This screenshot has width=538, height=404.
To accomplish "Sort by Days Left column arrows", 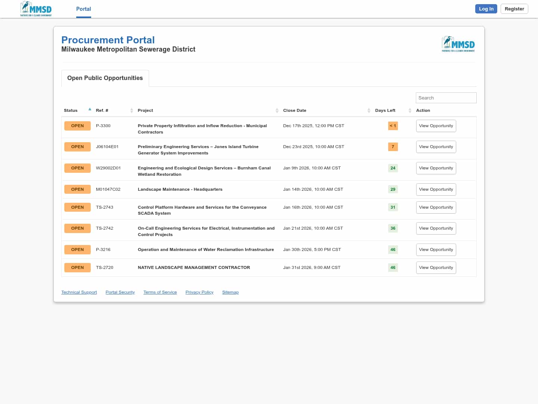I will coord(410,110).
